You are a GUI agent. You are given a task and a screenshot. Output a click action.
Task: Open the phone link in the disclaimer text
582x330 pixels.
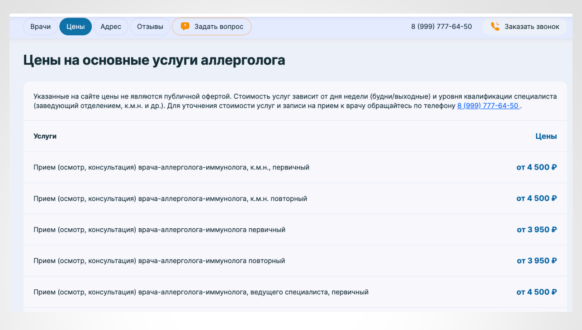click(488, 106)
